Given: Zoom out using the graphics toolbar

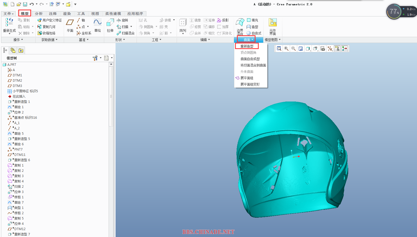Looking at the screenshot, I should [293, 49].
